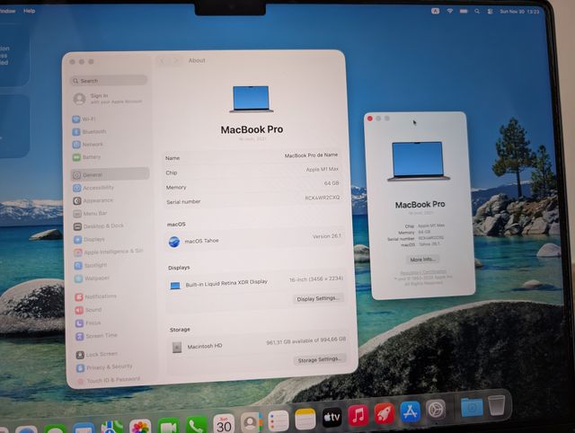Screen dimensions: 575x433
Task: Open Contacts from the Dock
Action: pos(251,422)
